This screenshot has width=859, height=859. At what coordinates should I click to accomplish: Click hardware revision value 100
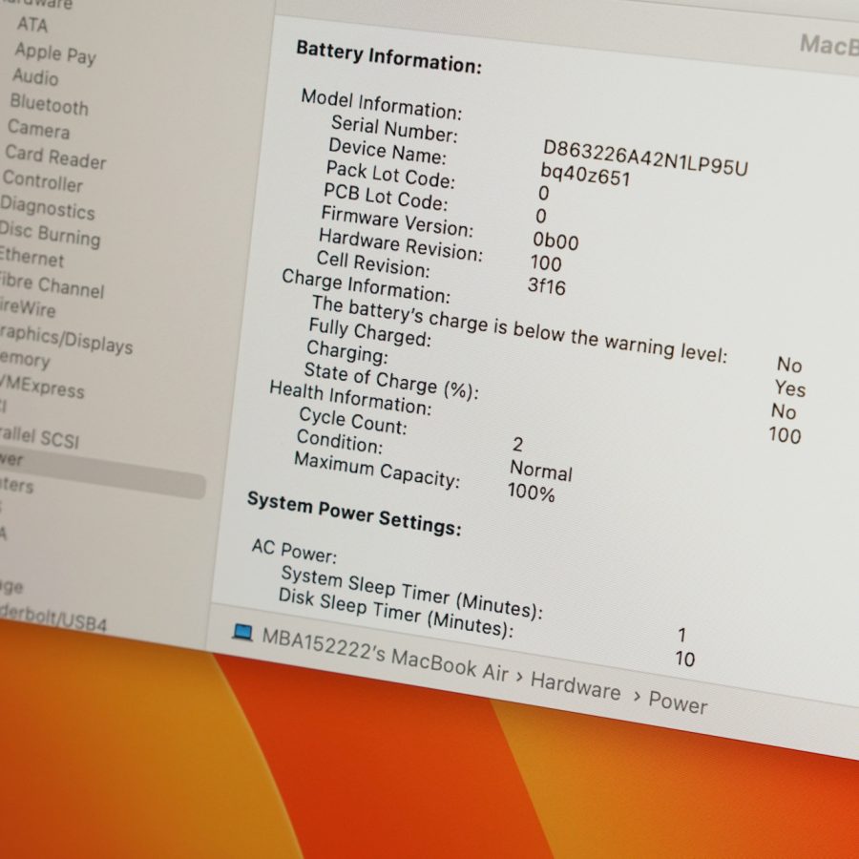pyautogui.click(x=546, y=263)
